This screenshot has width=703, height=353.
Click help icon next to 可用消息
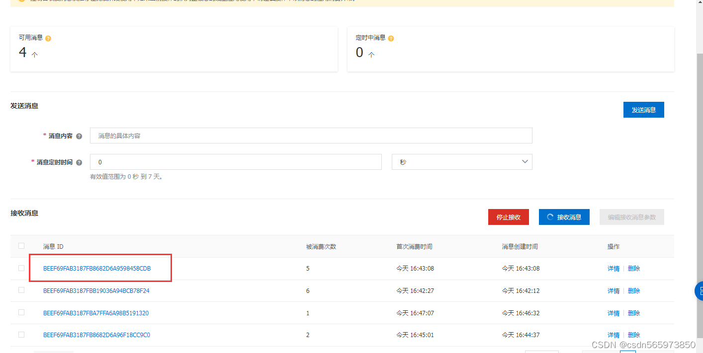point(48,38)
